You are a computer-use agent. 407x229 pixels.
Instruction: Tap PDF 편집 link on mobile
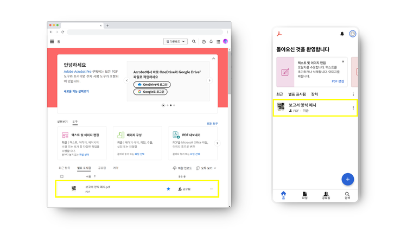[x=338, y=81]
